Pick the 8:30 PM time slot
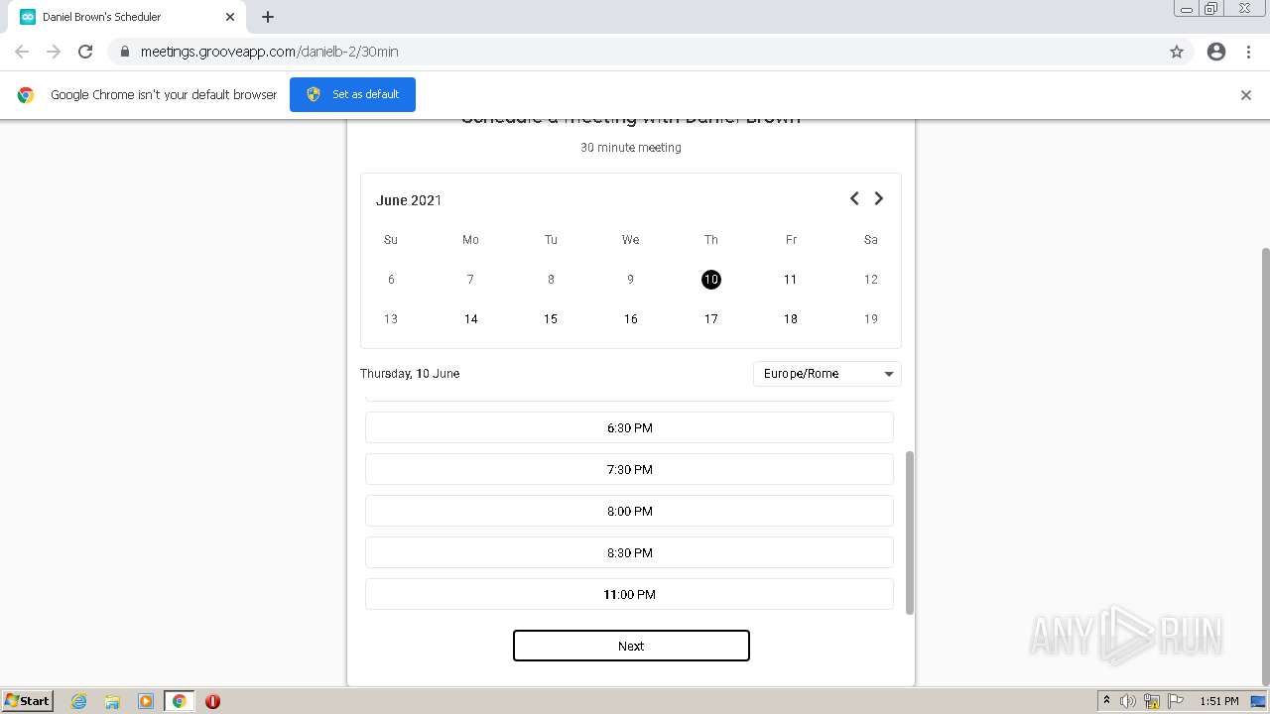 [x=629, y=553]
